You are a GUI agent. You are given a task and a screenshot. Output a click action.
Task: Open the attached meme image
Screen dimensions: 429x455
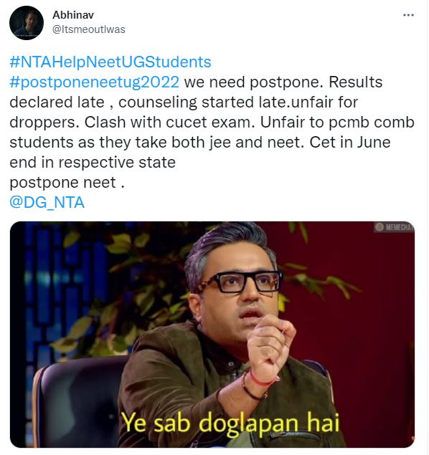pos(212,335)
